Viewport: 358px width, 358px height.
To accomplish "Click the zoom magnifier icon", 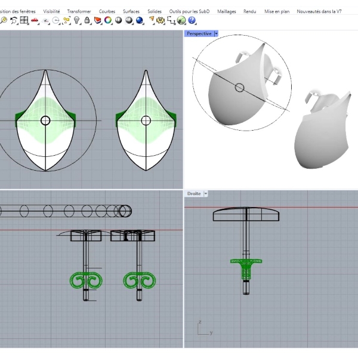I will 4,20.
